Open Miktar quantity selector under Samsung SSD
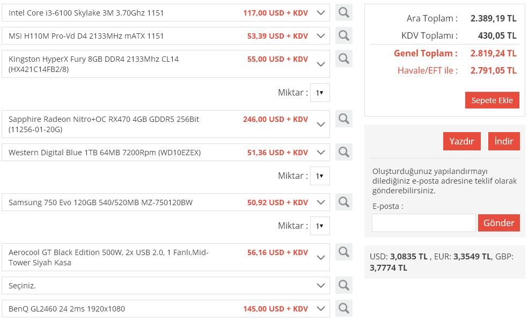Screen dimensions: 528x319 tap(320, 226)
